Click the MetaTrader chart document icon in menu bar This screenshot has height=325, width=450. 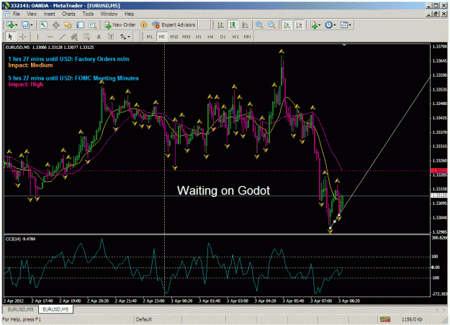[x=6, y=14]
